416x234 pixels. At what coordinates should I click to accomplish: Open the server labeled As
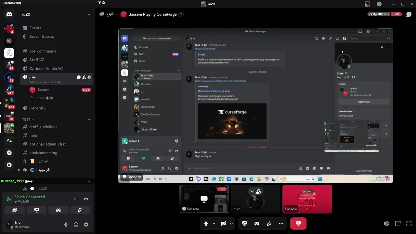[x=9, y=140]
